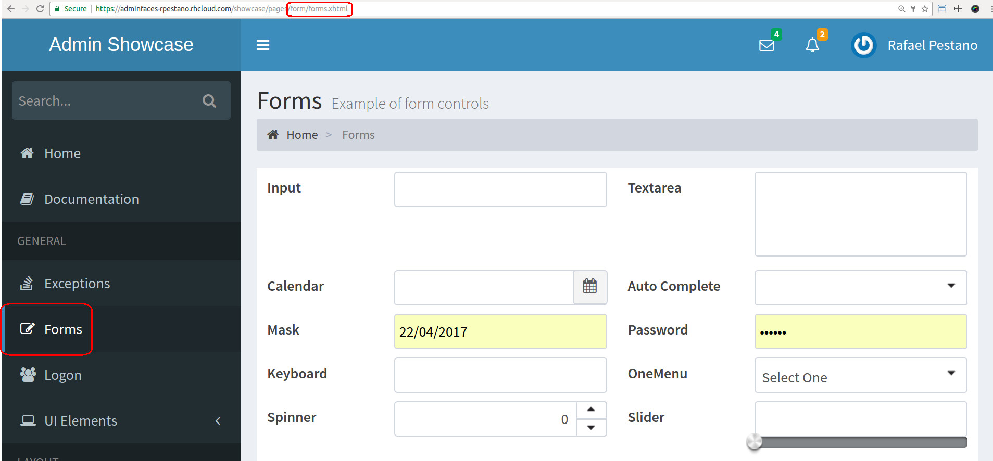The height and width of the screenshot is (461, 993).
Task: Click the slider handle
Action: [754, 442]
